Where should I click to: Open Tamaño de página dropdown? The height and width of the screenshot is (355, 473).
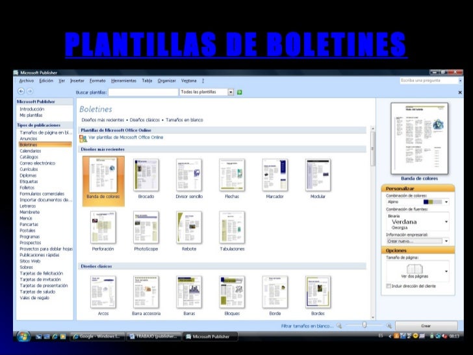tap(446, 271)
